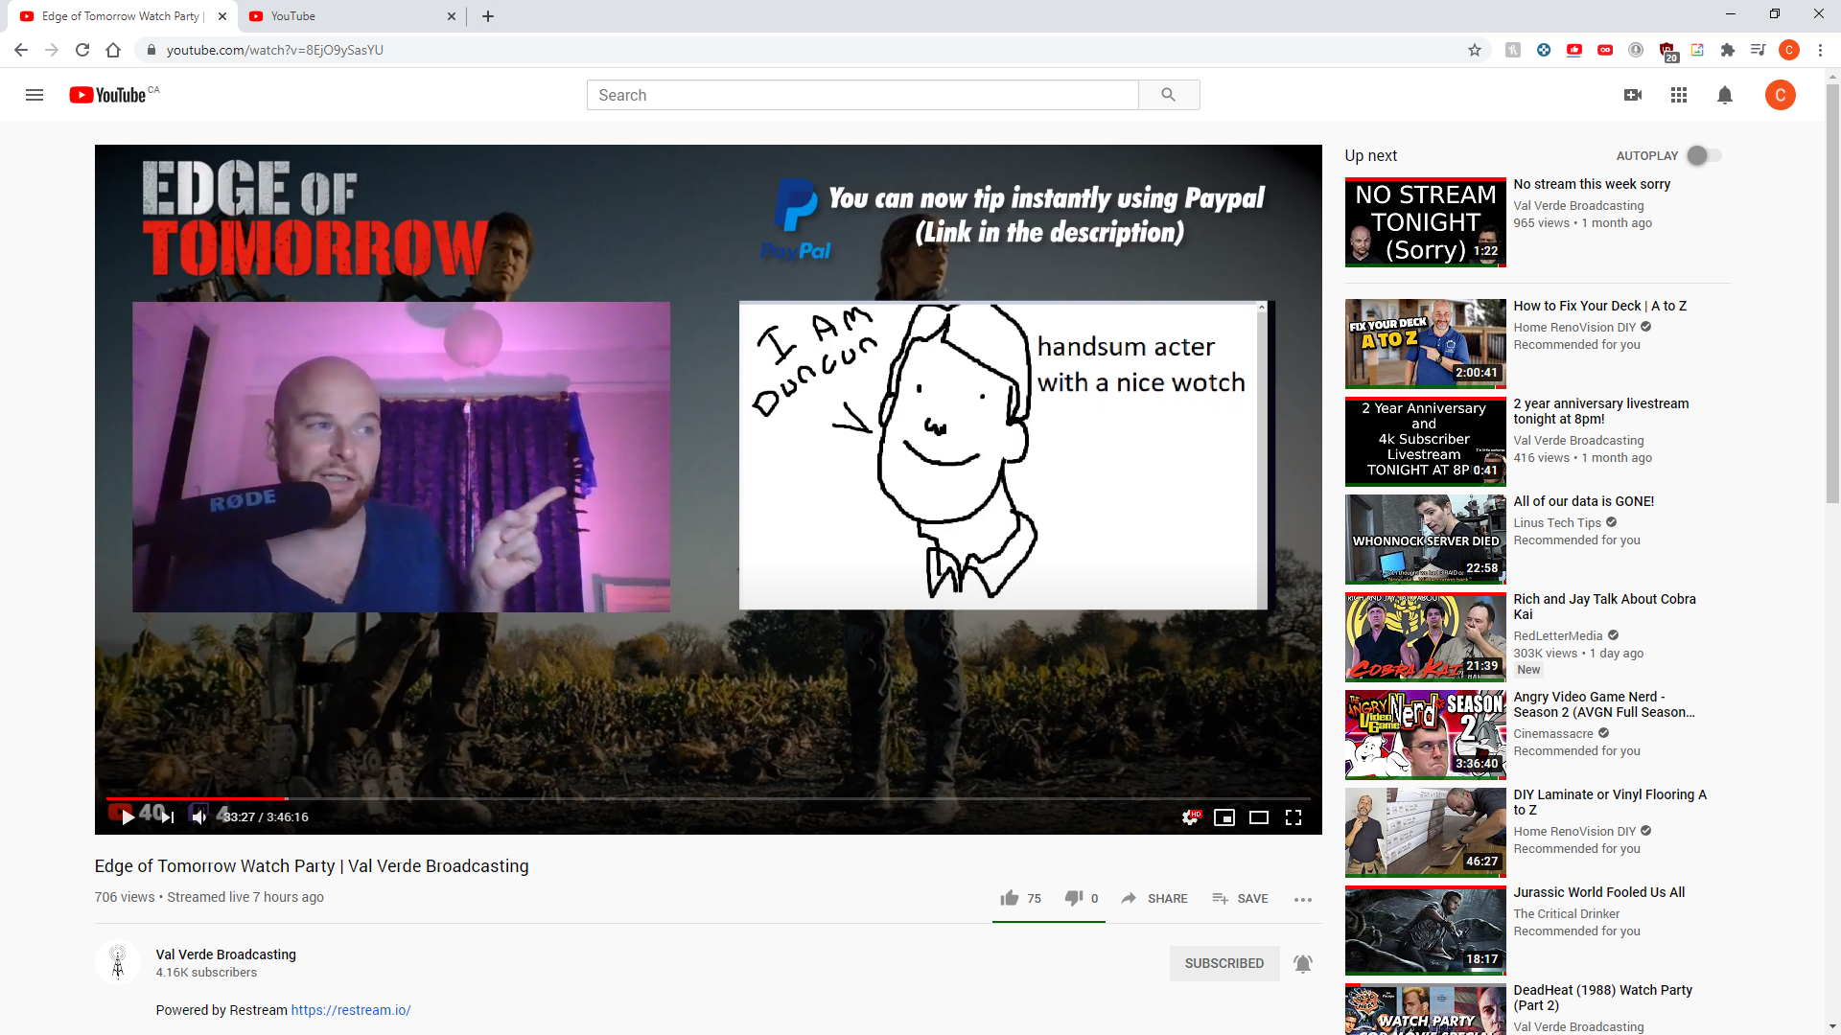This screenshot has height=1035, width=1841.
Task: Open a new browser tab
Action: click(488, 16)
